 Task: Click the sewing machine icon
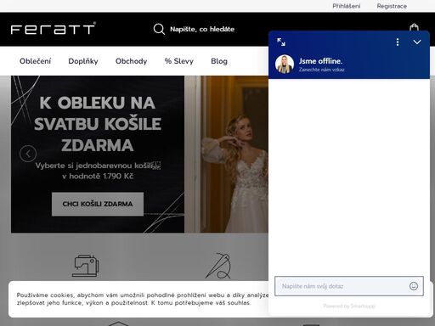pos(85,266)
